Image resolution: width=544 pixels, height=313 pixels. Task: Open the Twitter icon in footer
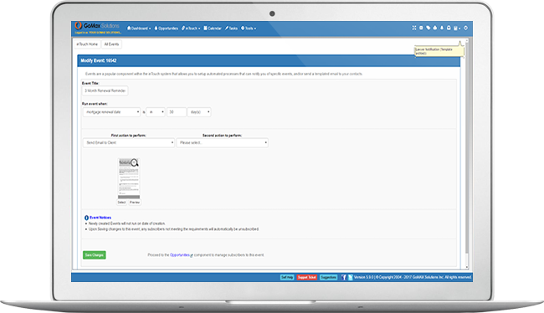click(350, 277)
